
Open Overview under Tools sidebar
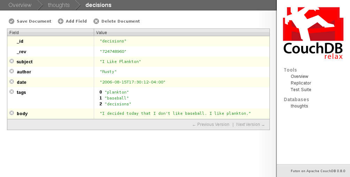[299, 77]
